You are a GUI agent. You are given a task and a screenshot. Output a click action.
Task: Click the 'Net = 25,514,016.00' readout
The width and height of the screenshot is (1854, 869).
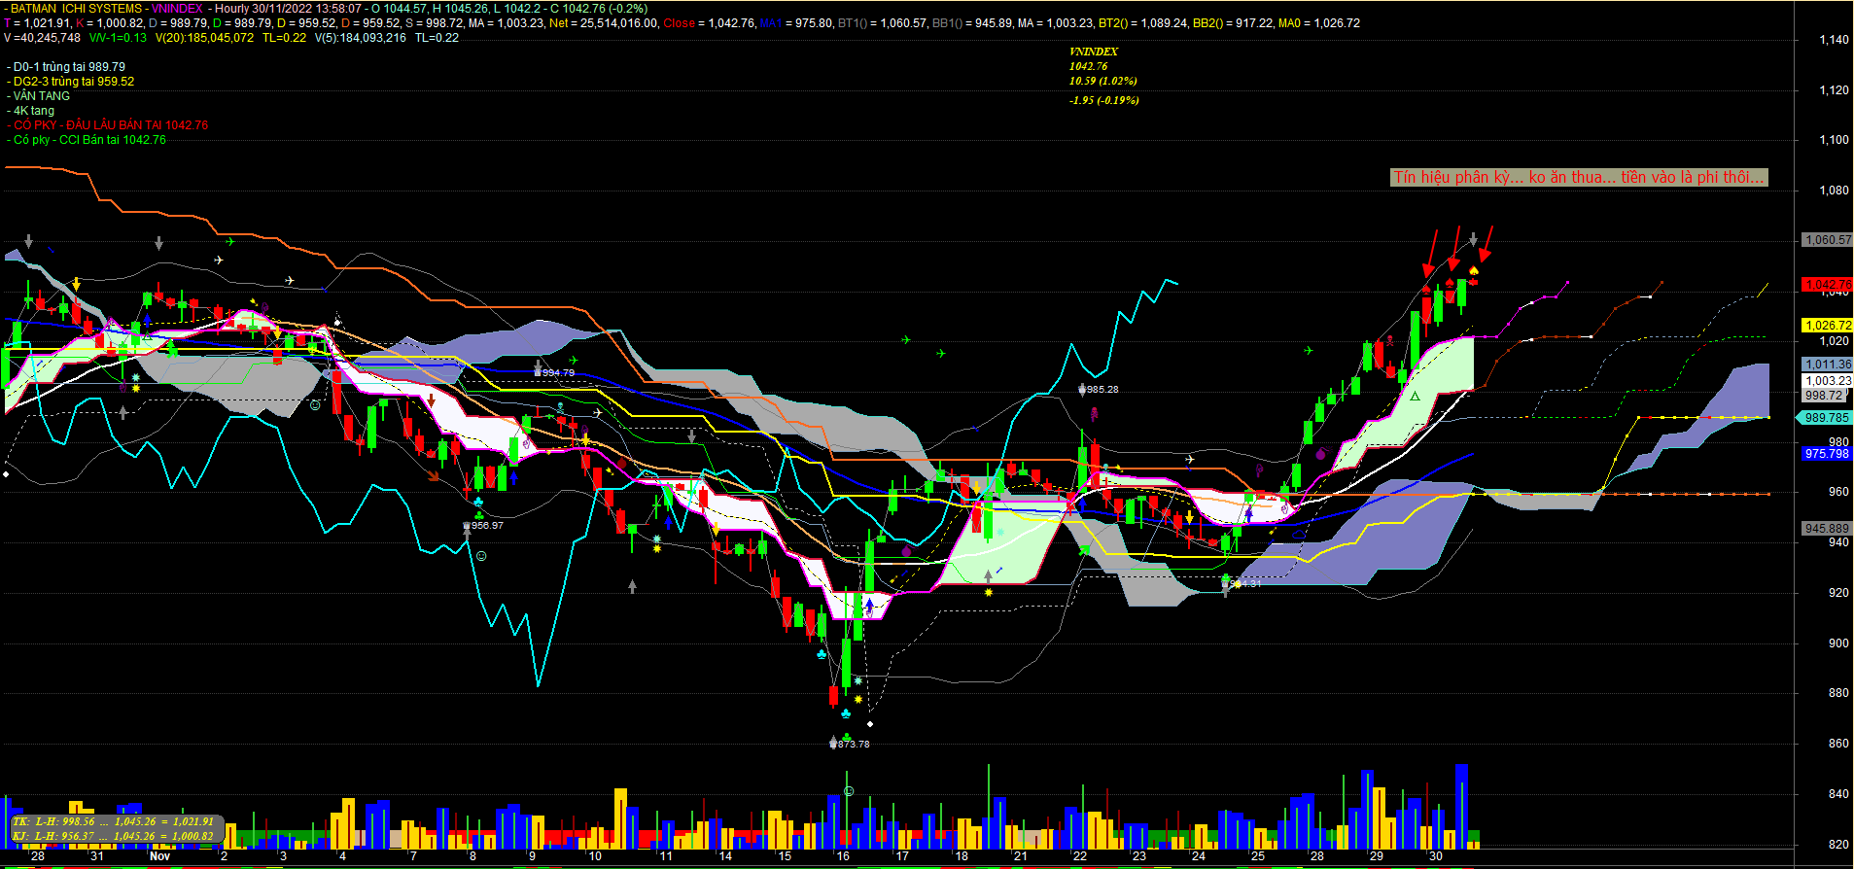(604, 23)
